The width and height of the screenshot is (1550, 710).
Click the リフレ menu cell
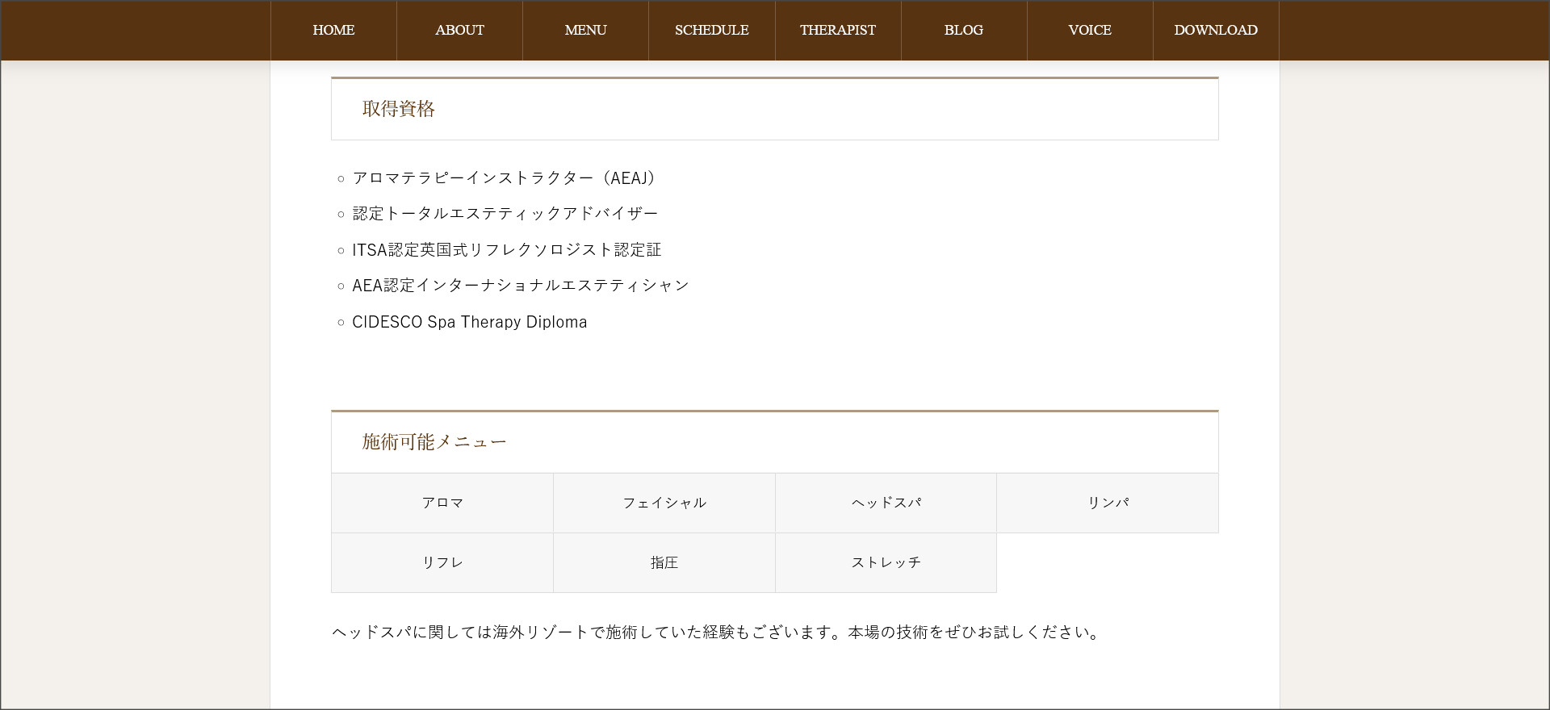[442, 562]
